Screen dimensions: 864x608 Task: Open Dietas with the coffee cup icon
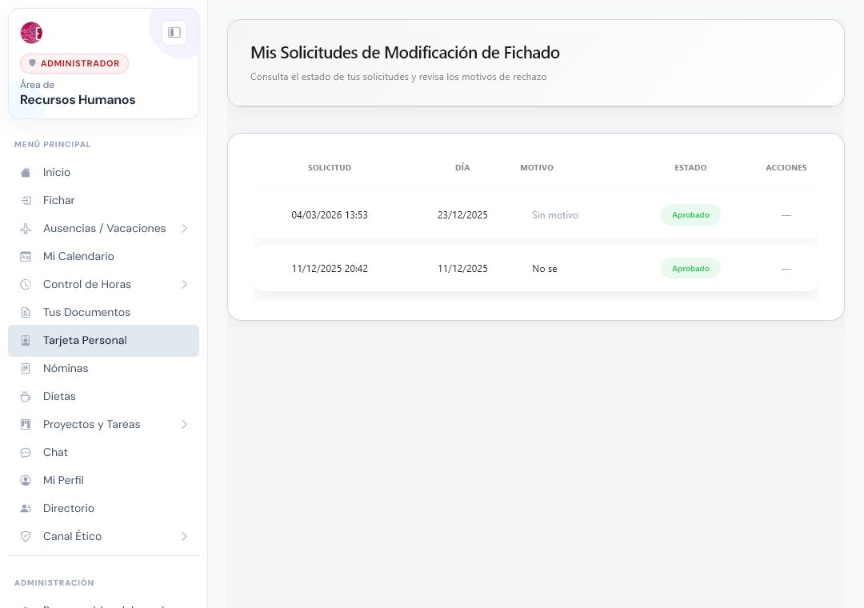click(26, 396)
